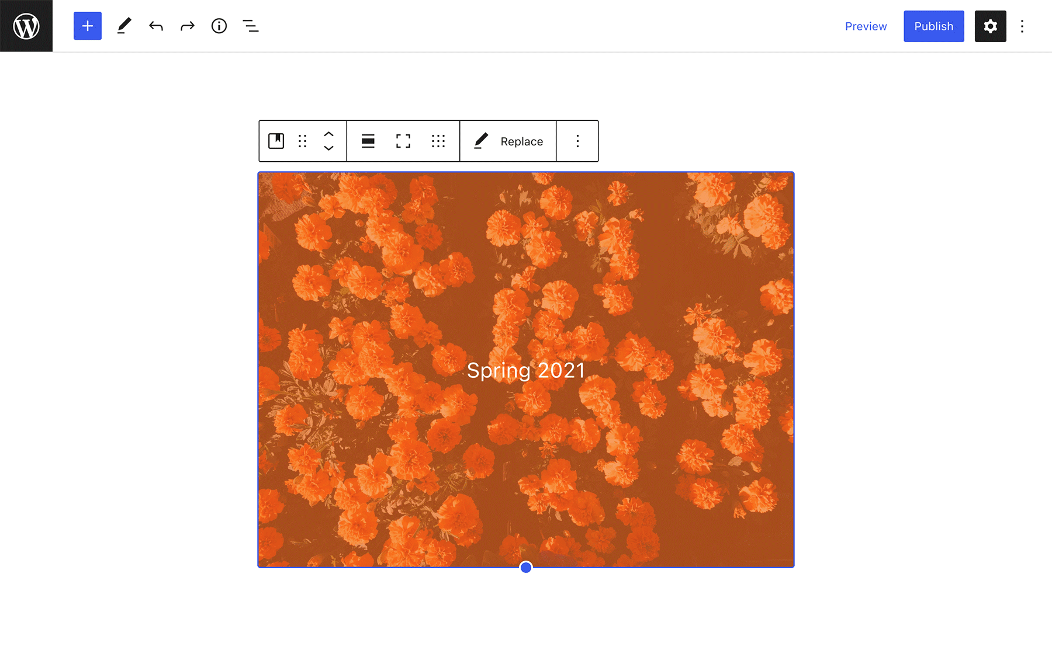Click the duotone filter pen icon
This screenshot has height=657, width=1052.
pyautogui.click(x=481, y=141)
